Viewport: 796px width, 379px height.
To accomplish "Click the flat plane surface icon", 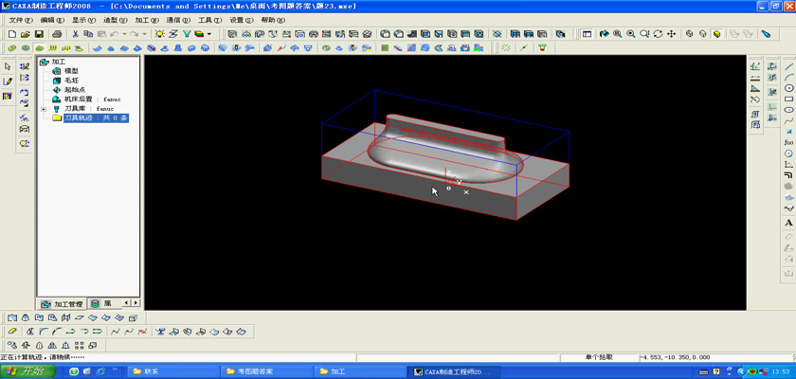I will 79,318.
